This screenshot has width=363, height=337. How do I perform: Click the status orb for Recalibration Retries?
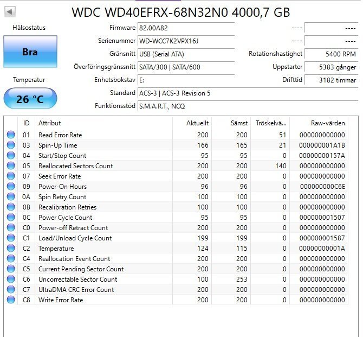click(x=11, y=207)
